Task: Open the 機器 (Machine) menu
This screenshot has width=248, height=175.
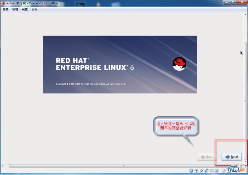Action: pyautogui.click(x=6, y=9)
